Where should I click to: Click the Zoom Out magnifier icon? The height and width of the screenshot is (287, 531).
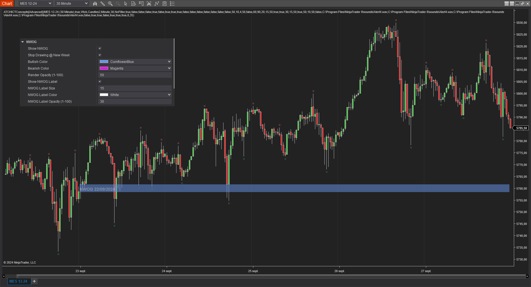(x=118, y=4)
